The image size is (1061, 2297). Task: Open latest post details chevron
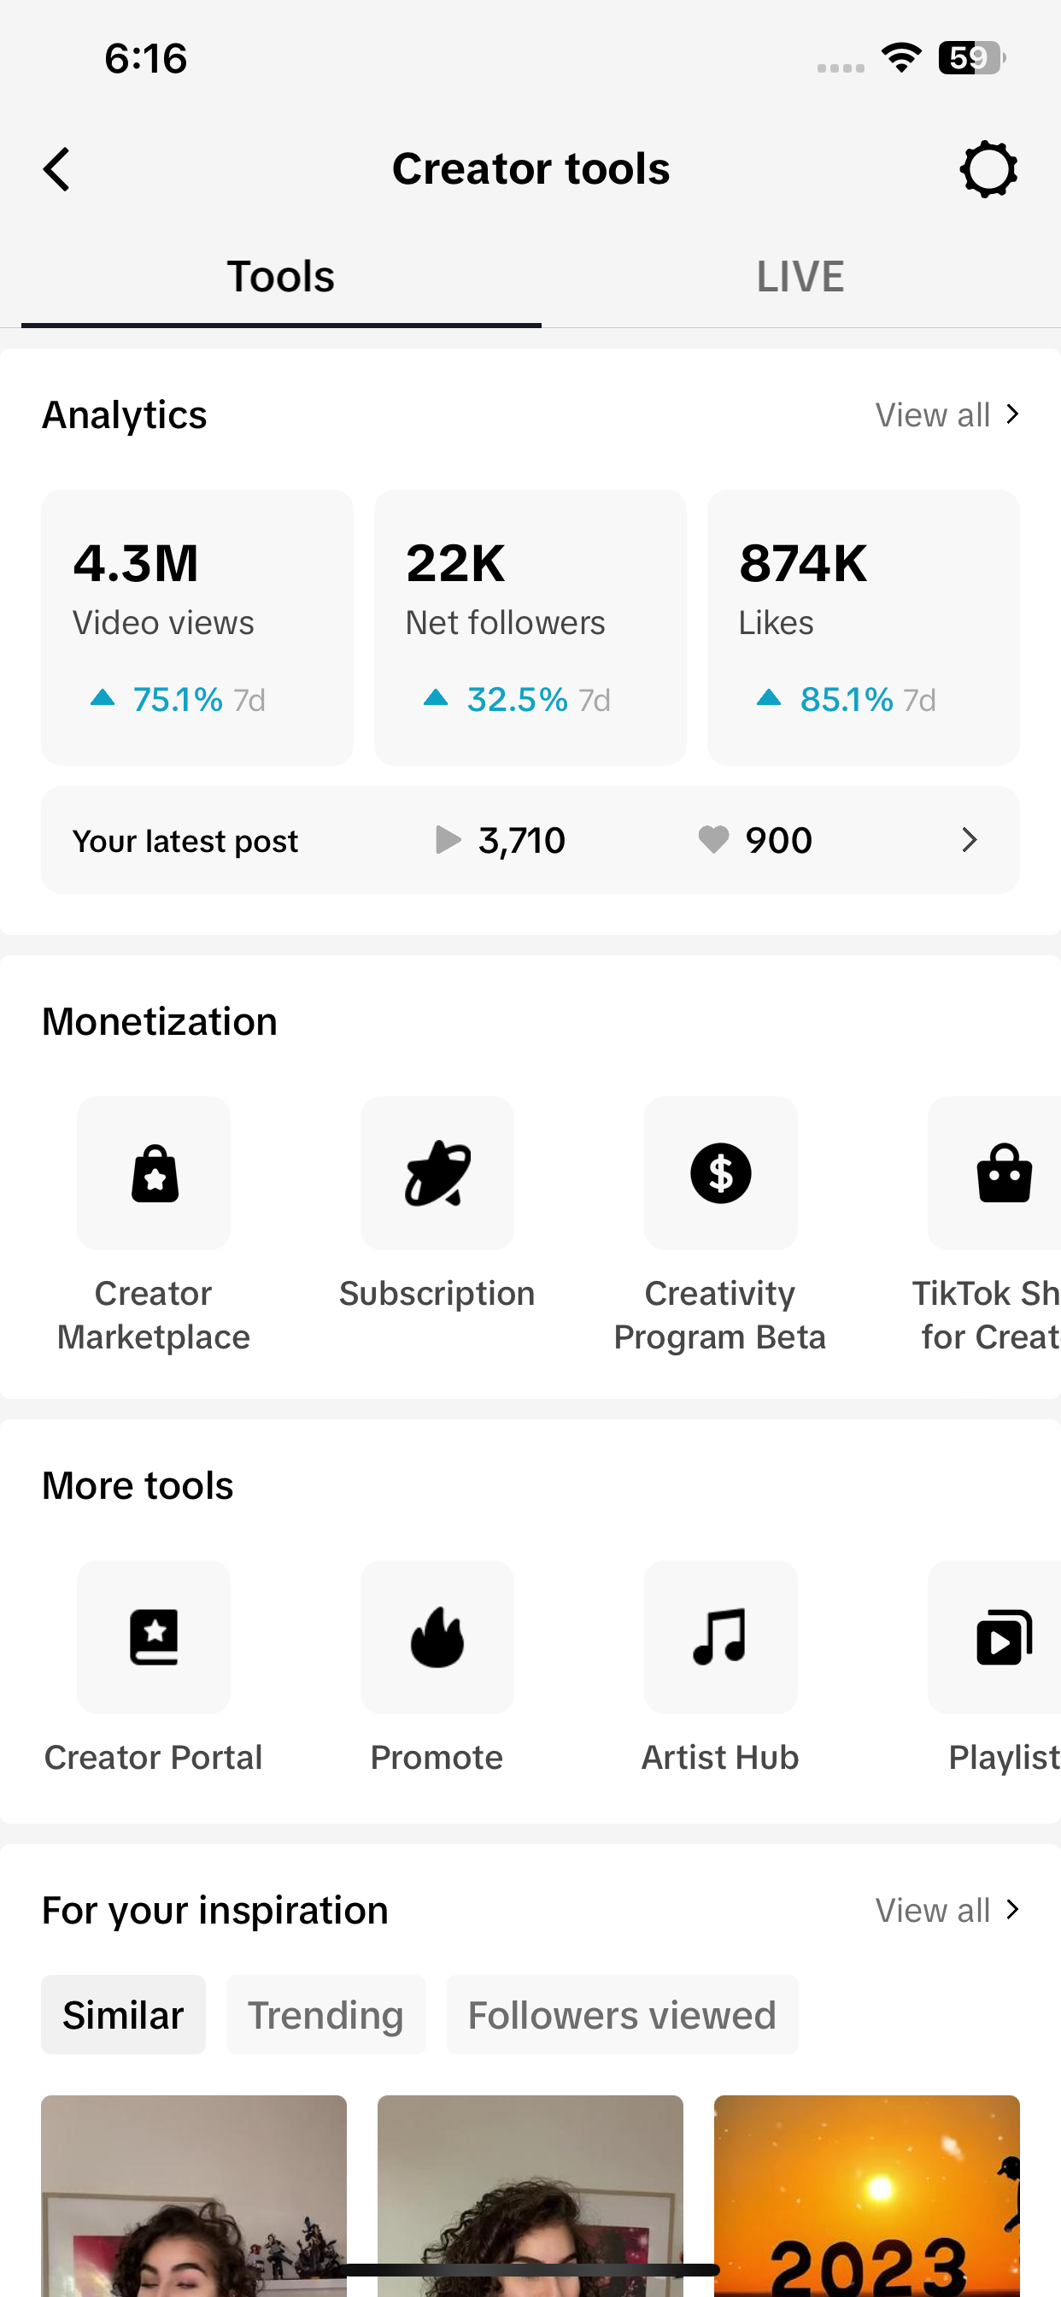coord(969,840)
